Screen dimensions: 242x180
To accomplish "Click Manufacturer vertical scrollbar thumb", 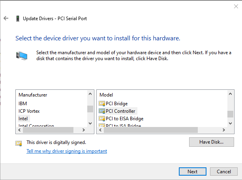I will click(90, 109).
